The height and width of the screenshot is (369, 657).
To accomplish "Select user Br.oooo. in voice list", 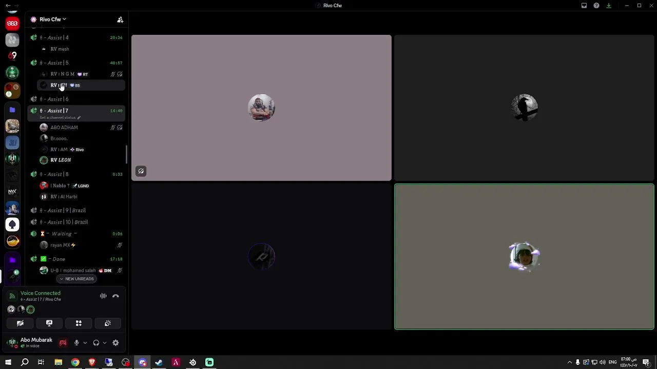I will click(x=81, y=138).
